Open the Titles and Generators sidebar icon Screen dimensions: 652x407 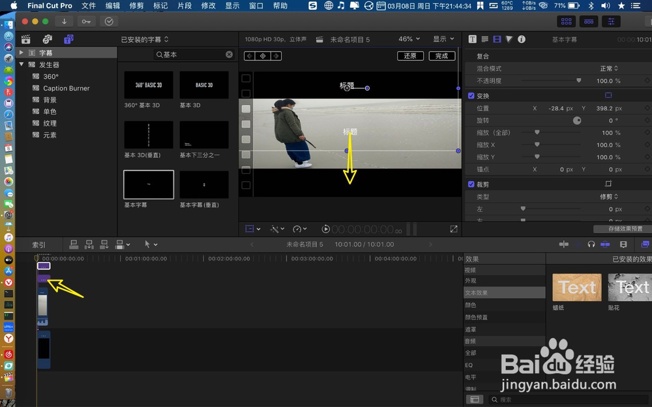pyautogui.click(x=68, y=40)
